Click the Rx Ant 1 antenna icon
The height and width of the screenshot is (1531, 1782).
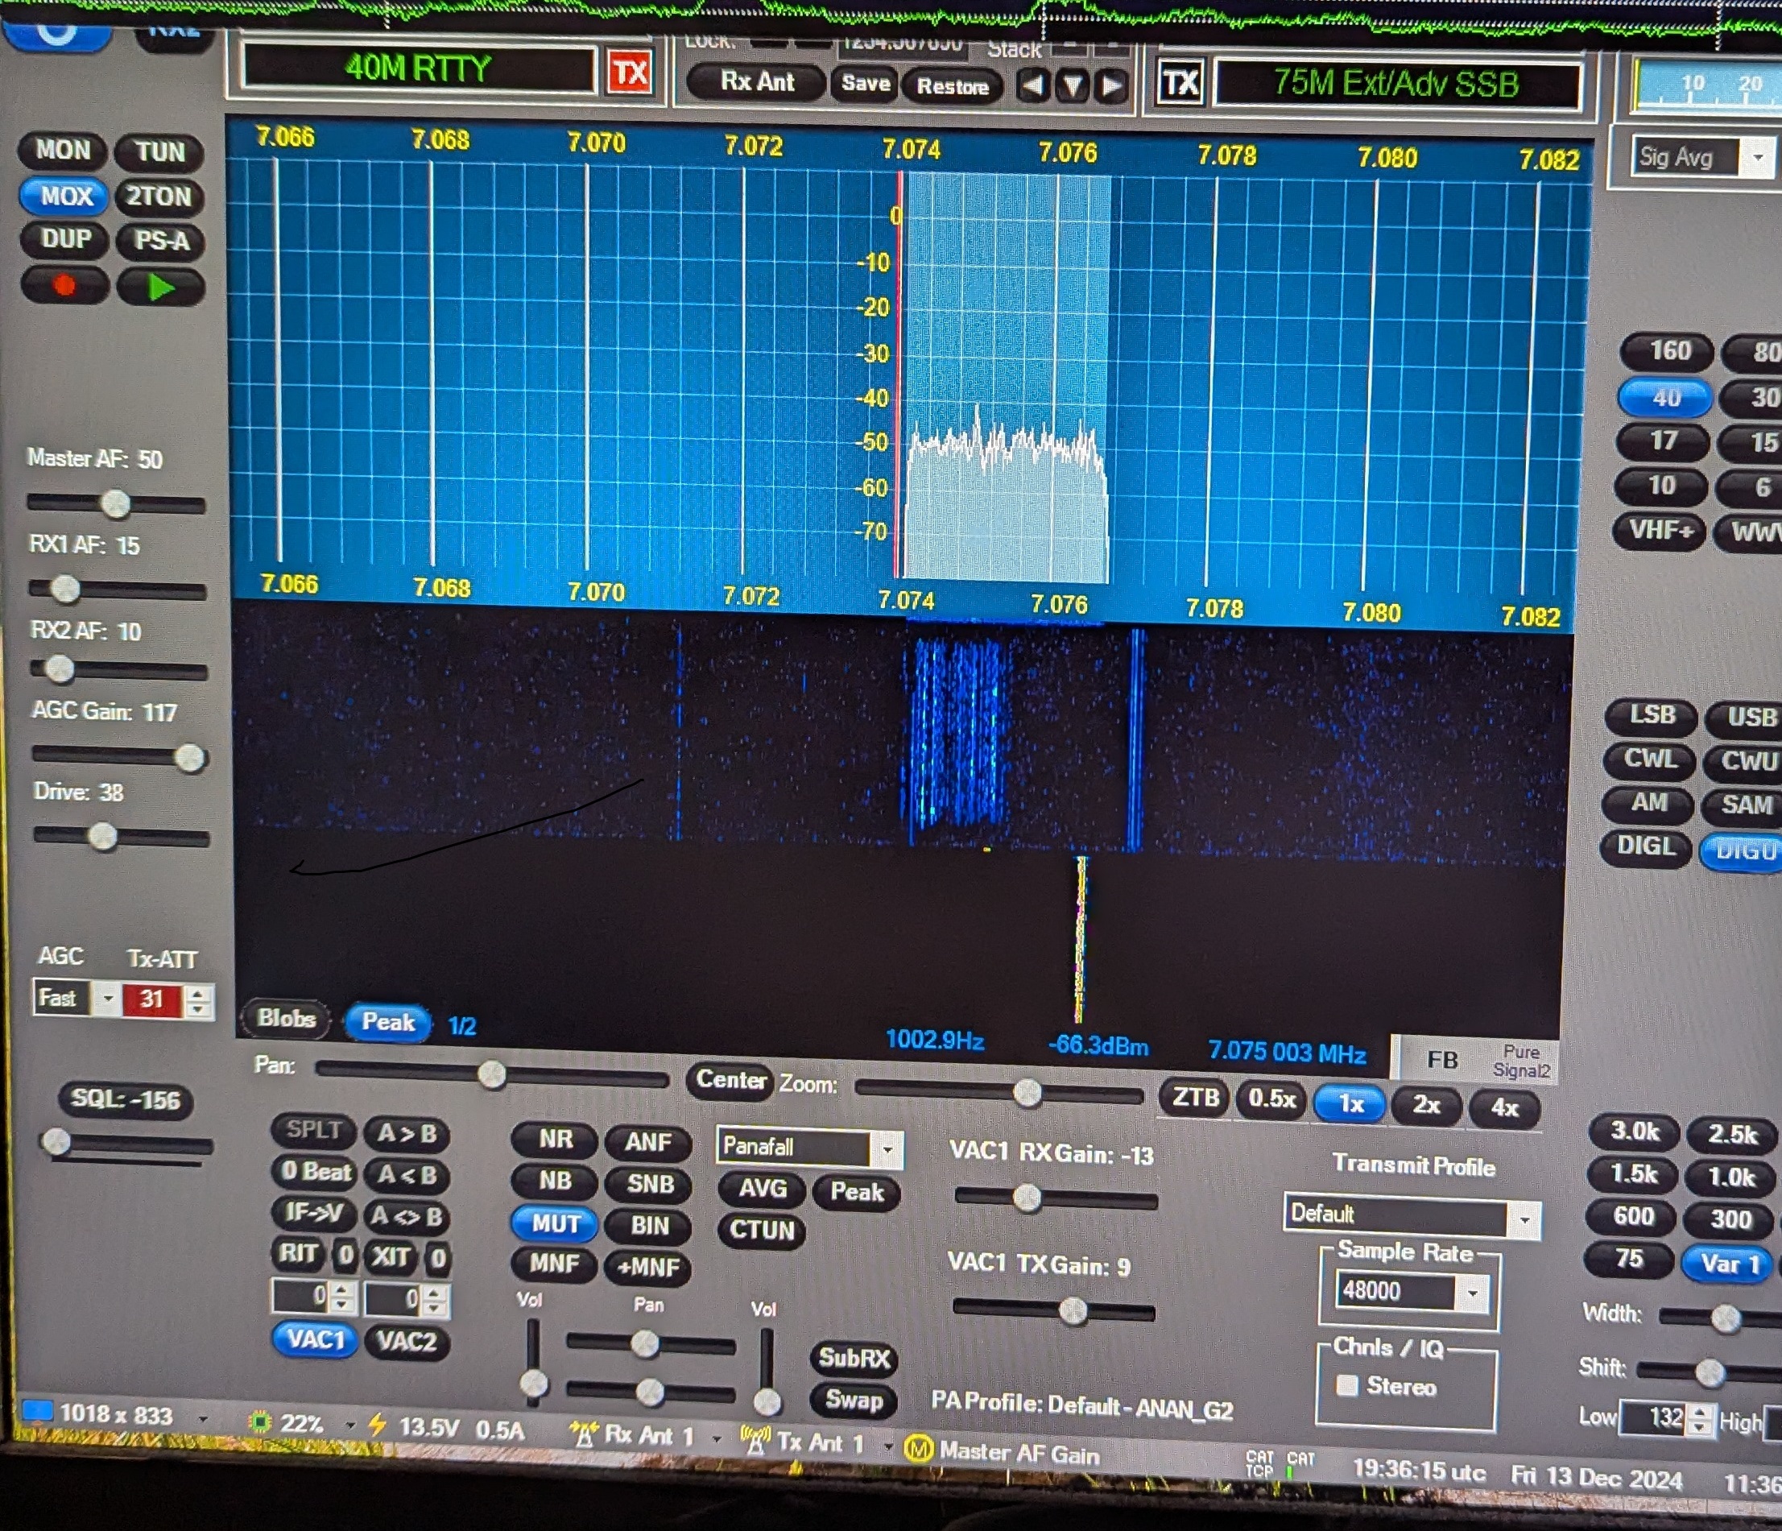[x=584, y=1434]
